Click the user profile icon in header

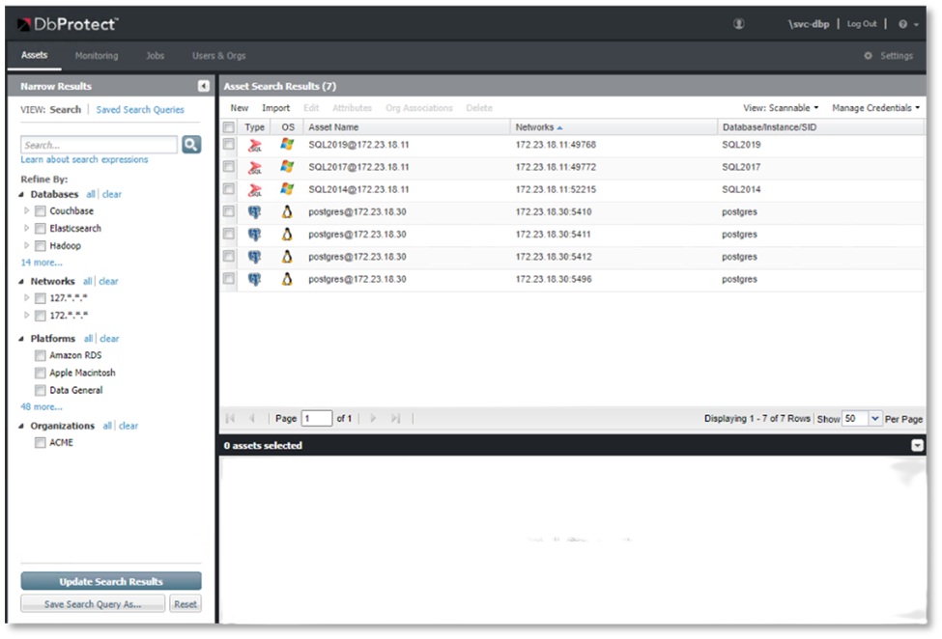739,24
